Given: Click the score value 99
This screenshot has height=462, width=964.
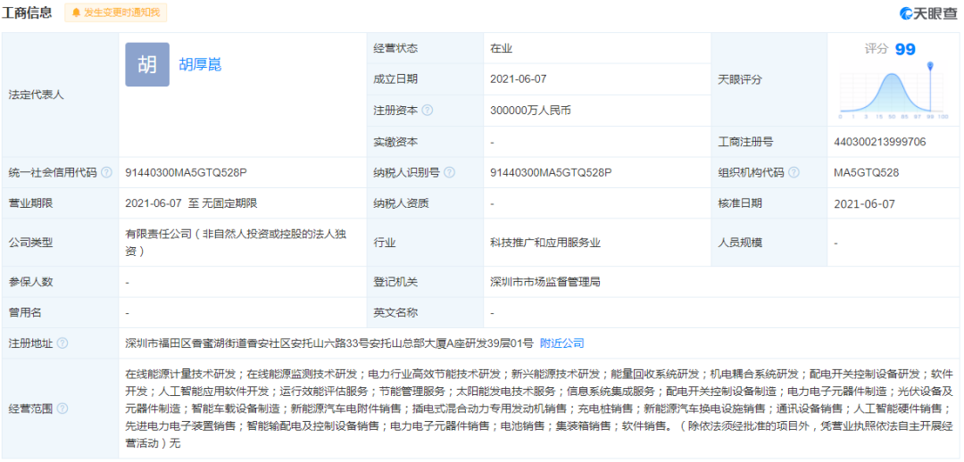Looking at the screenshot, I should pos(905,49).
